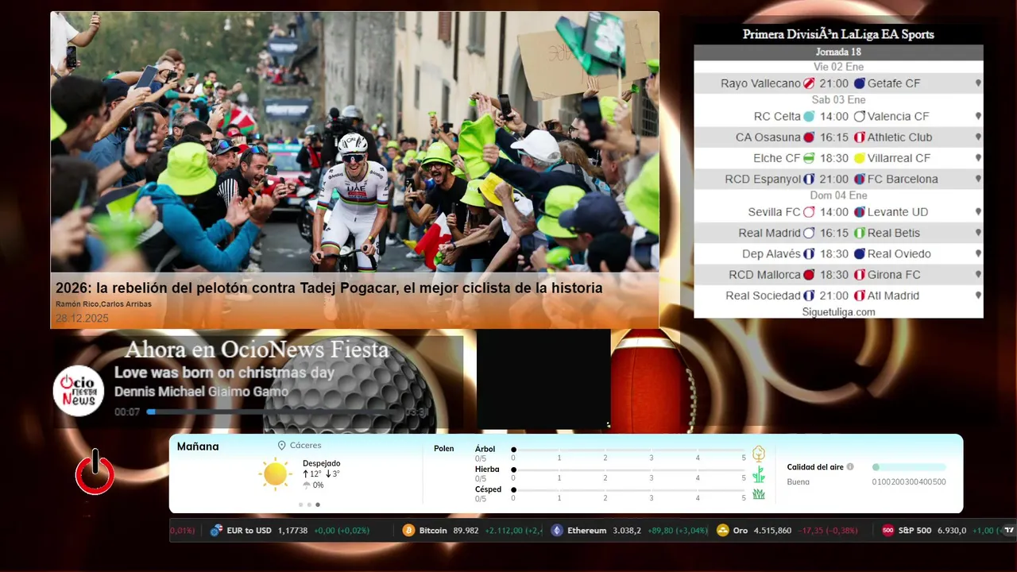
Task: Open the Real Sociedad vs Atl Madrid location pin
Action: click(x=978, y=296)
